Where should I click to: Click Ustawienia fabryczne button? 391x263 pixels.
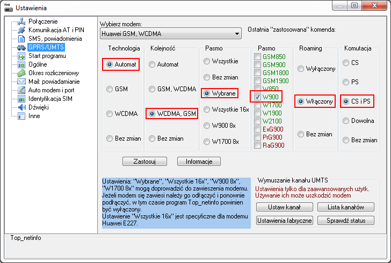284,221
